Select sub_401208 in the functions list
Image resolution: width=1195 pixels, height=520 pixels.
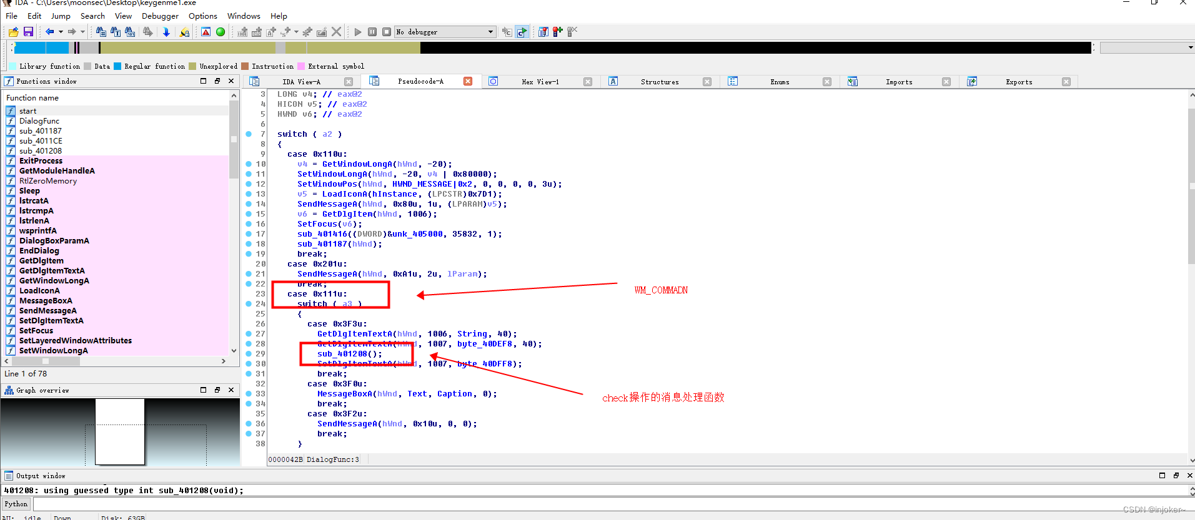click(117, 151)
